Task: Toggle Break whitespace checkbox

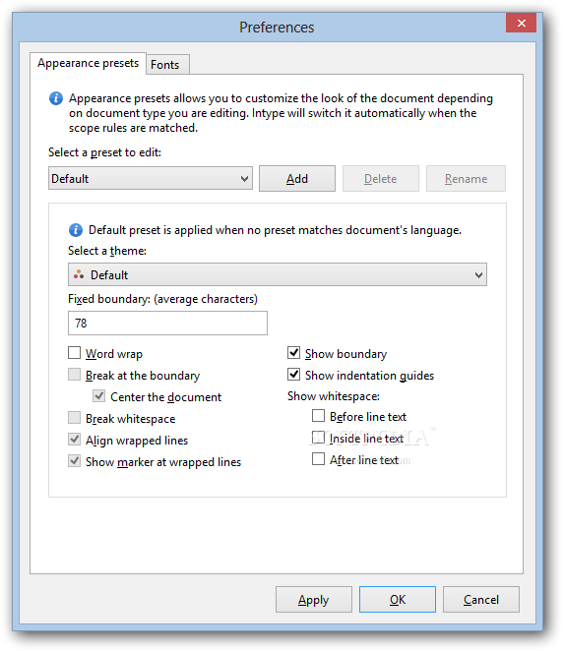Action: click(75, 418)
